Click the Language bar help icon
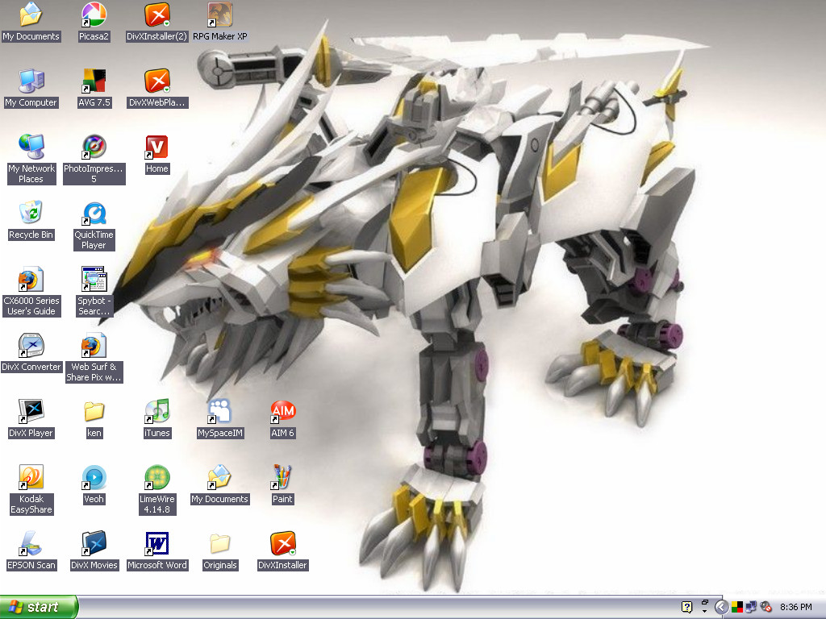This screenshot has height=619, width=826. (x=686, y=607)
